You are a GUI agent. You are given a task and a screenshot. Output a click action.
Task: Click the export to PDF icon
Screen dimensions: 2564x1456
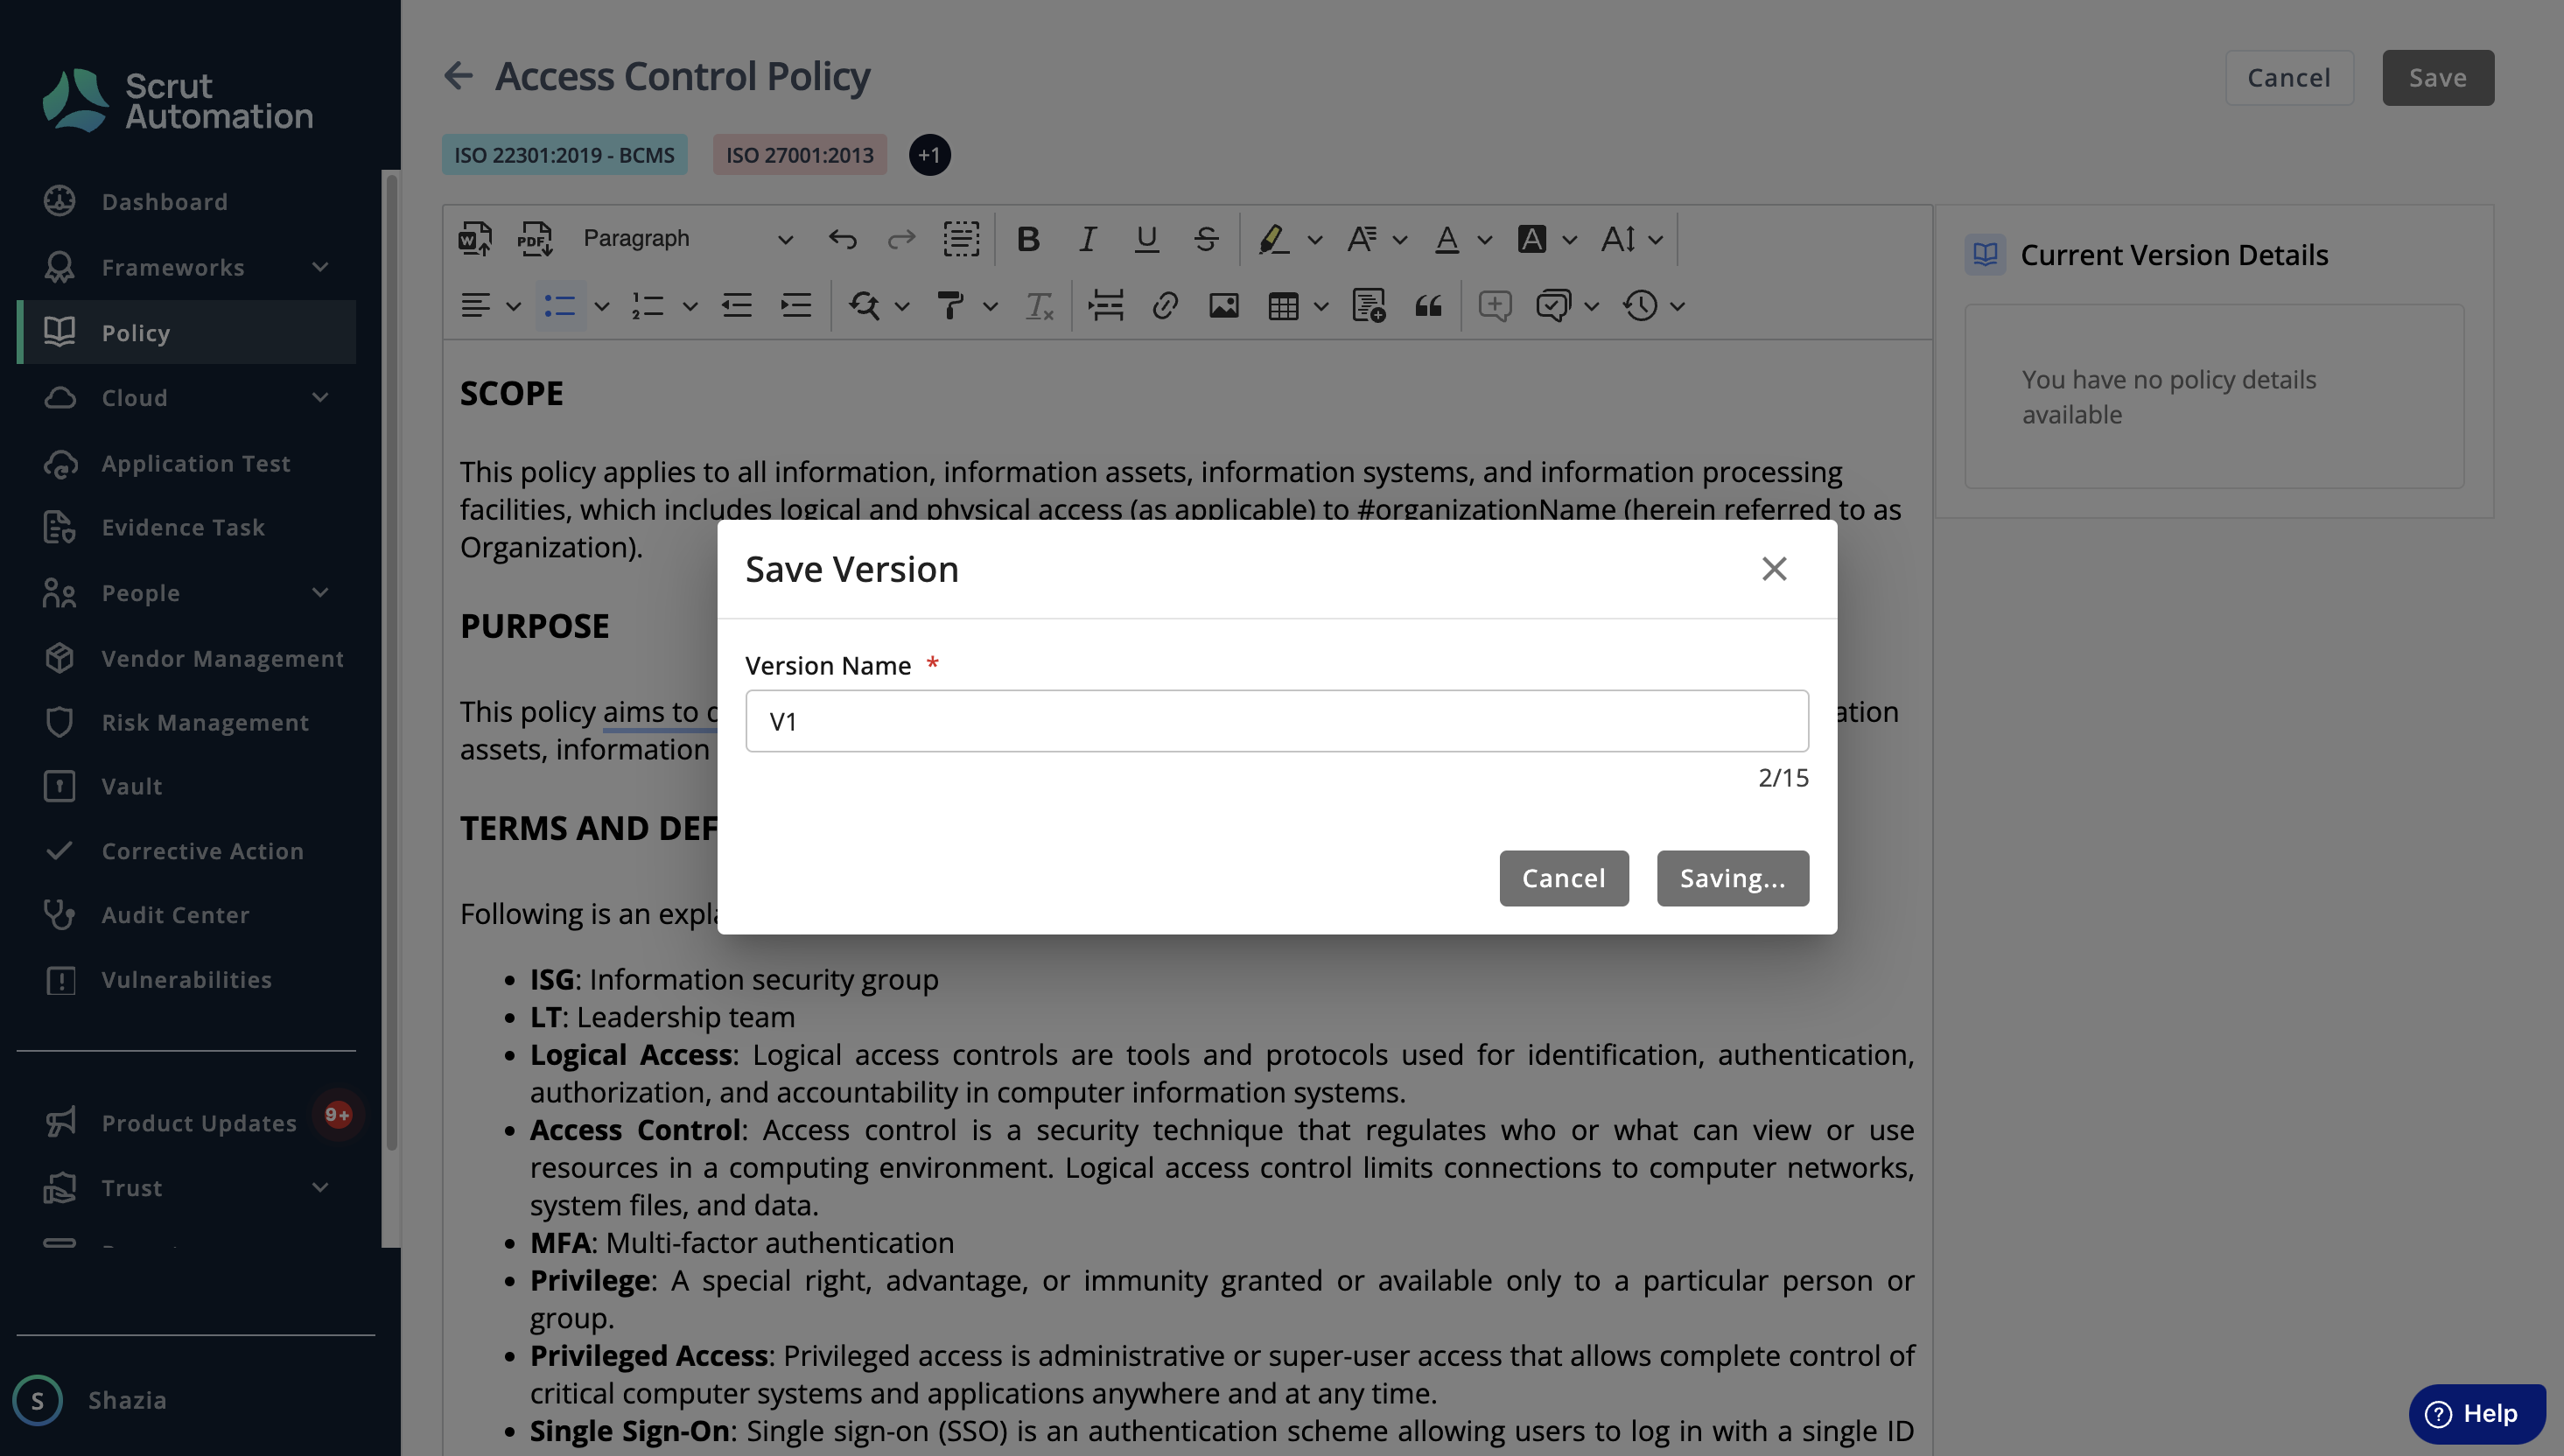click(x=535, y=239)
